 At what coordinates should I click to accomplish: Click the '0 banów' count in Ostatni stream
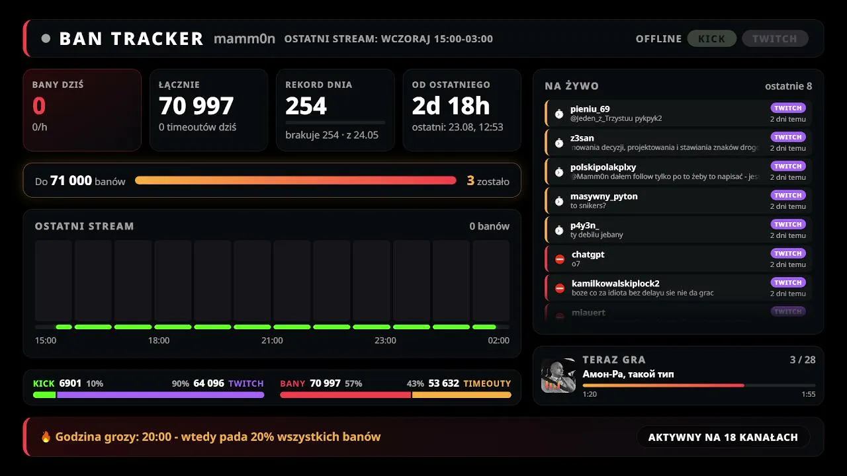pyautogui.click(x=490, y=226)
